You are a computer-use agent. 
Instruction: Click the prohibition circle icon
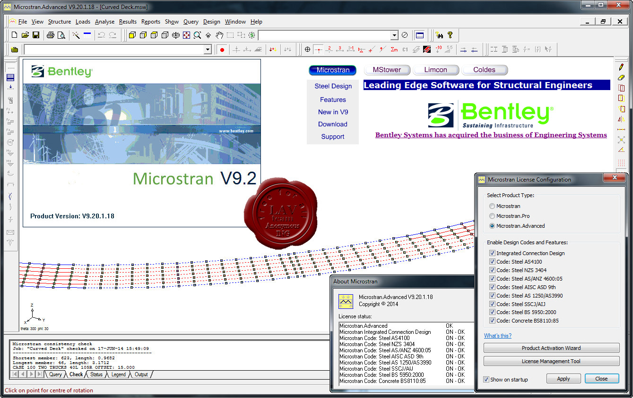click(x=405, y=35)
